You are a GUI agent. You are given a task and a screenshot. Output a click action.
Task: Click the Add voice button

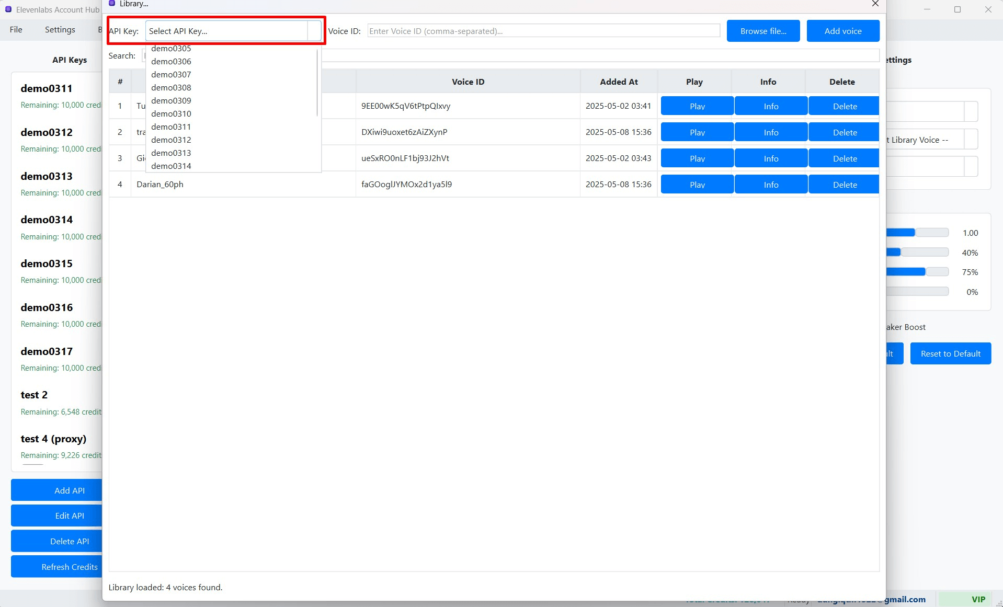click(x=842, y=31)
